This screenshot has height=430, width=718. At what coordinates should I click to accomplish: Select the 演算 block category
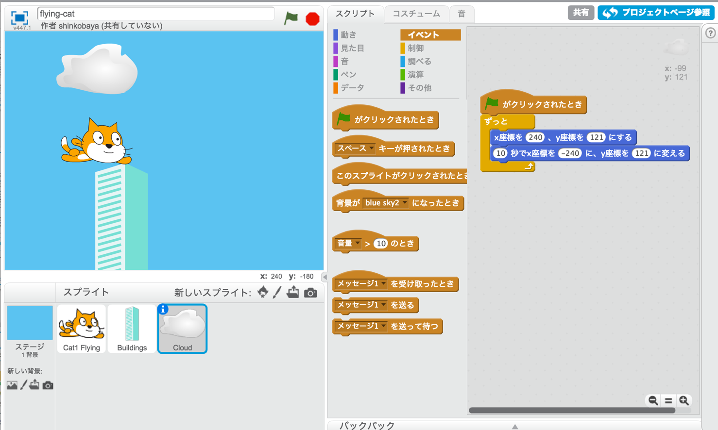(415, 74)
